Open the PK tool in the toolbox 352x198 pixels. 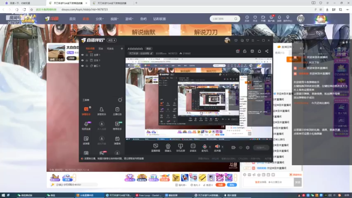pyautogui.click(x=102, y=153)
